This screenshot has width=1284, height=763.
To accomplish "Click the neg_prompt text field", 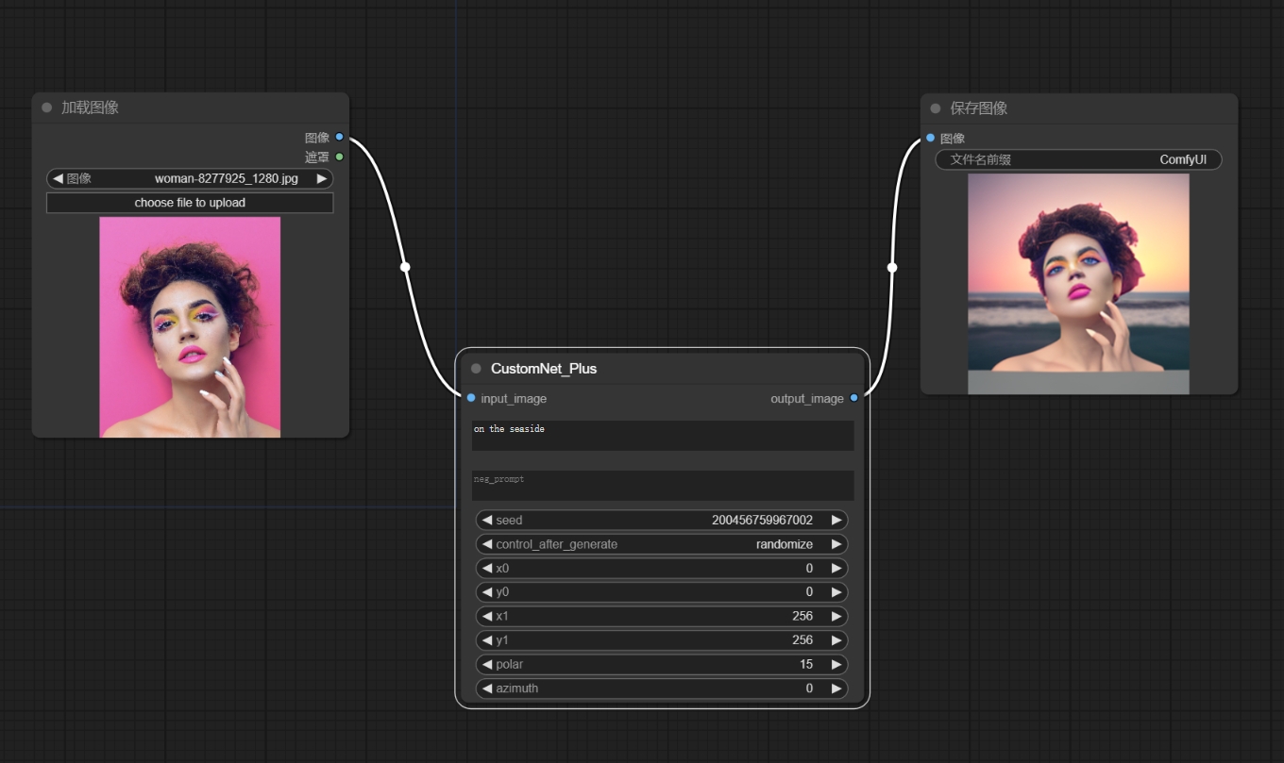I will click(x=662, y=486).
